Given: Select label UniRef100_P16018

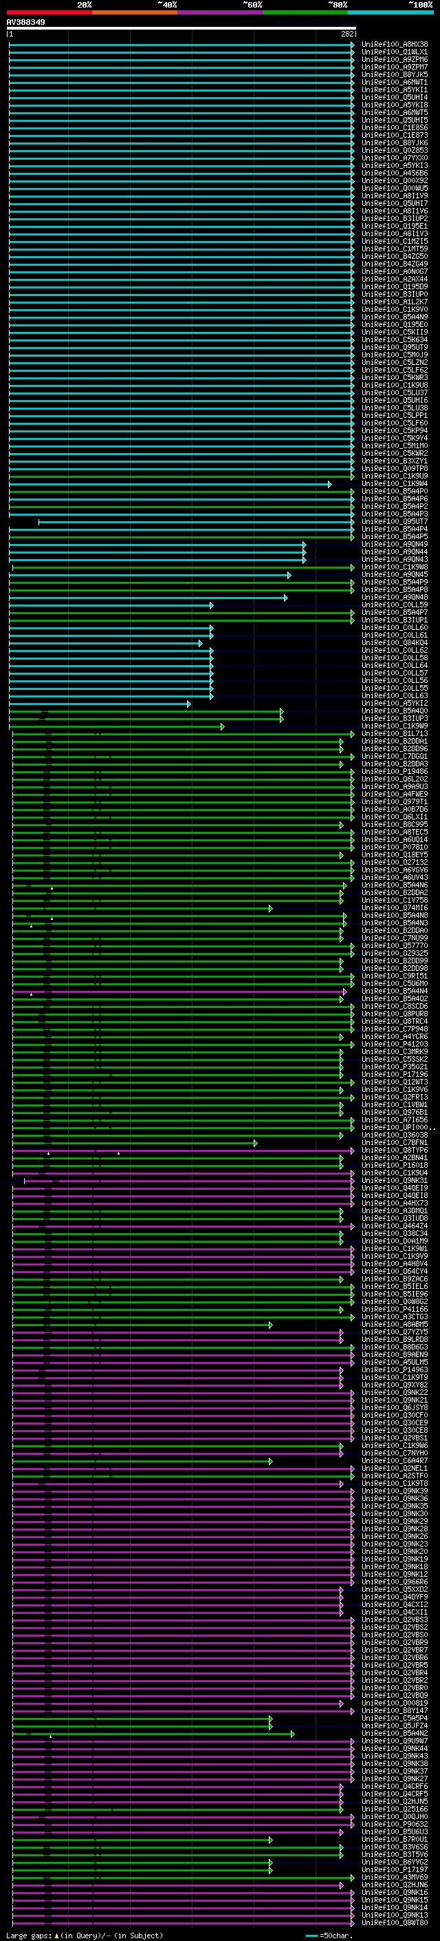Looking at the screenshot, I should 394,1165.
